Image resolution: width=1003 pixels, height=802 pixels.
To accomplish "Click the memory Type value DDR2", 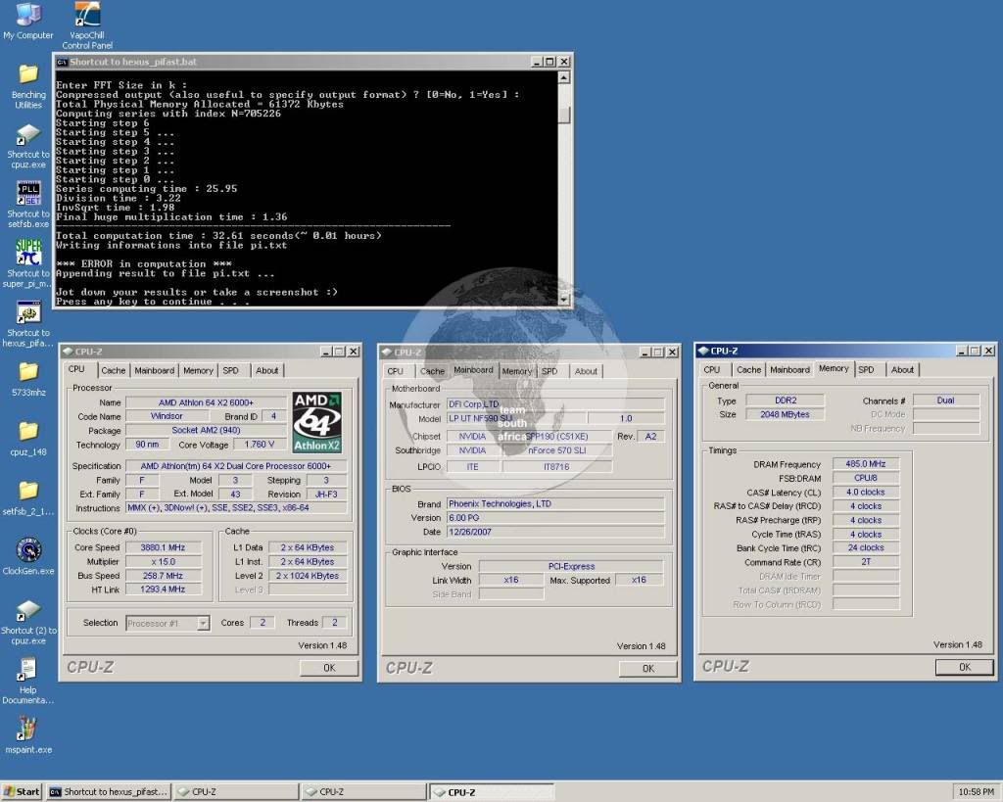I will tap(785, 401).
